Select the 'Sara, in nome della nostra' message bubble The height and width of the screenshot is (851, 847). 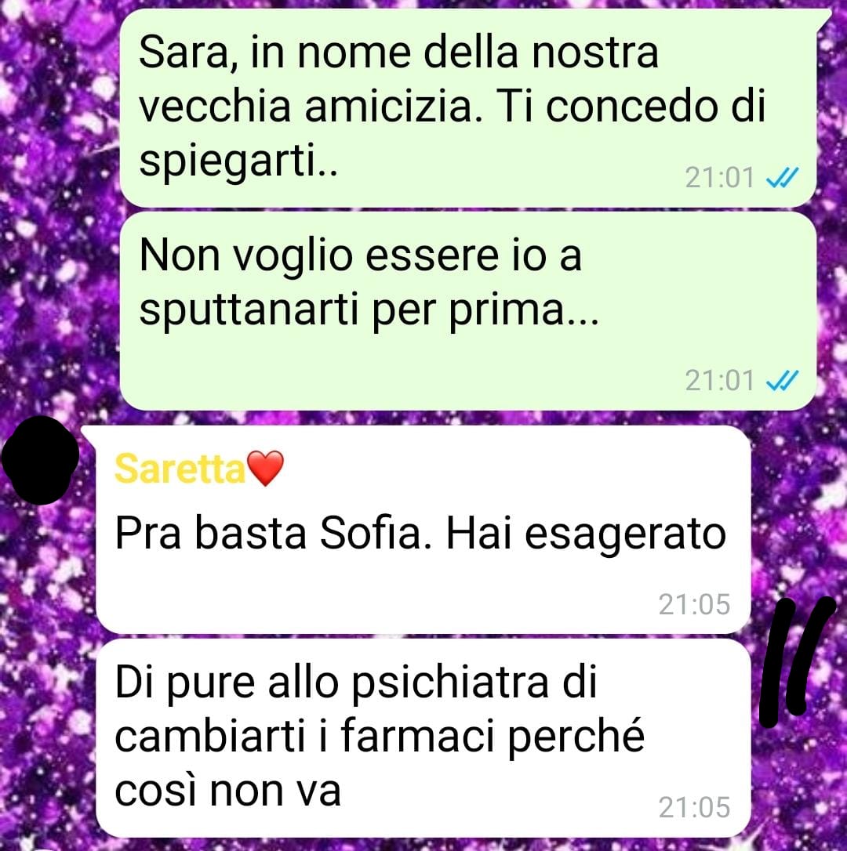point(468,109)
